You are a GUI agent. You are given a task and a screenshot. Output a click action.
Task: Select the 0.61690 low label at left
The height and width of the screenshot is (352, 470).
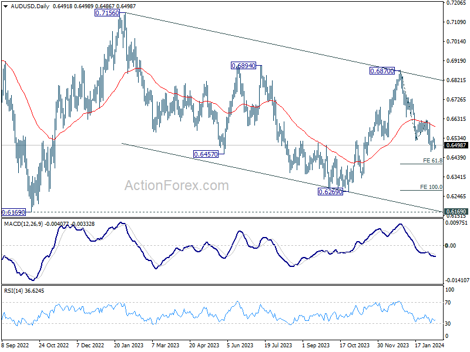pos(14,212)
